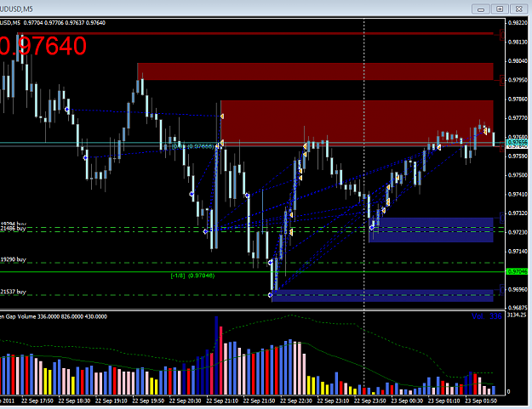This screenshot has height=409, width=532.
Task: Click time axis label 22 Sep 22:30
Action: tap(296, 400)
